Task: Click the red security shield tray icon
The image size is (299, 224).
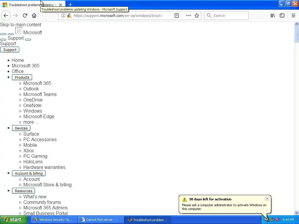Action: (277, 220)
